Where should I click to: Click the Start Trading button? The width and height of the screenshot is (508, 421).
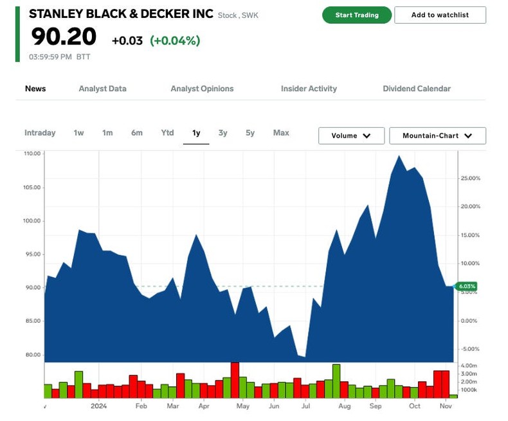tap(357, 15)
